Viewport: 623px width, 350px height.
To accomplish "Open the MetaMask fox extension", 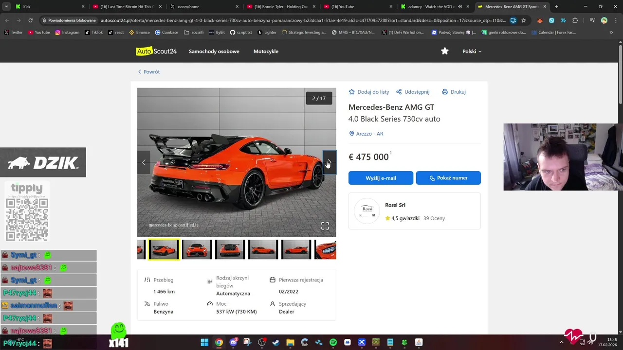I will click(540, 20).
